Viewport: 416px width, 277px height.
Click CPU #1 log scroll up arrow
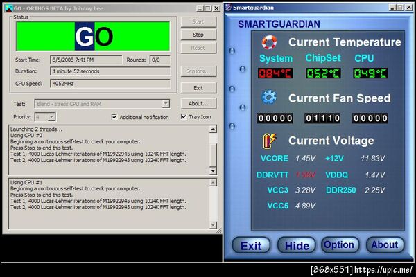pos(213,182)
